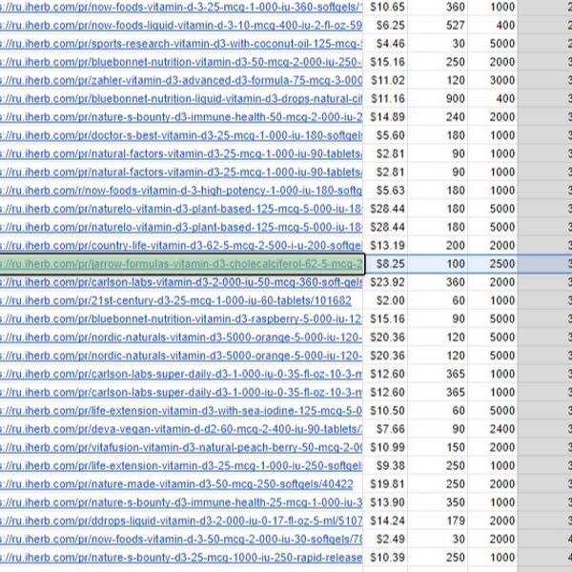The height and width of the screenshot is (572, 572).
Task: Select the $23.92 price cell
Action: point(385,282)
